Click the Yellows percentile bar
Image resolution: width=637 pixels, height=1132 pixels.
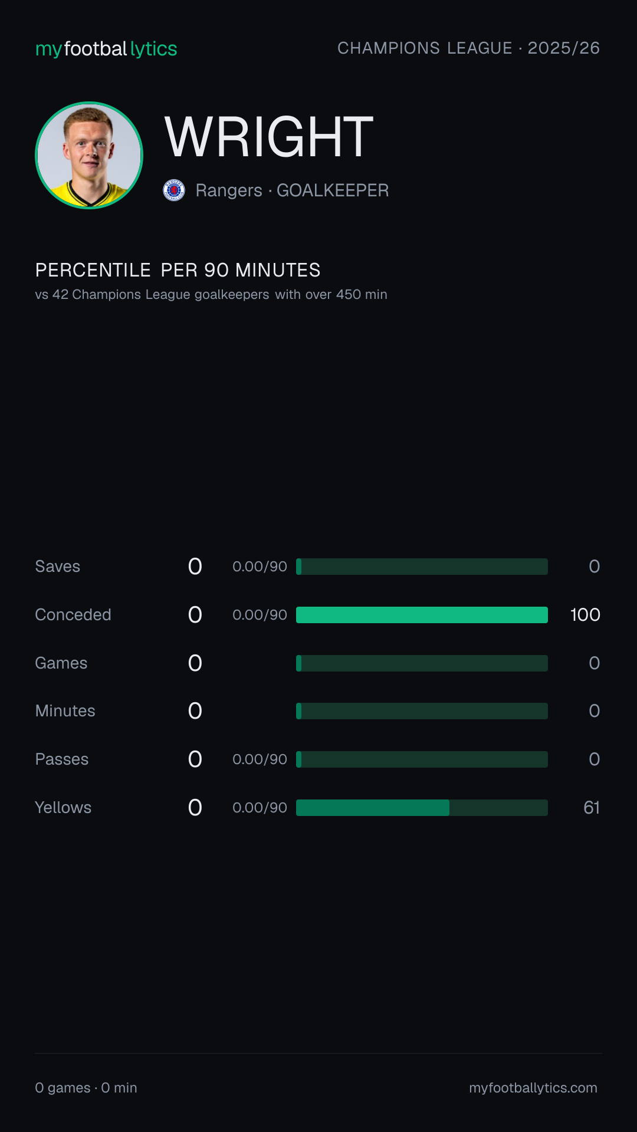(x=422, y=808)
